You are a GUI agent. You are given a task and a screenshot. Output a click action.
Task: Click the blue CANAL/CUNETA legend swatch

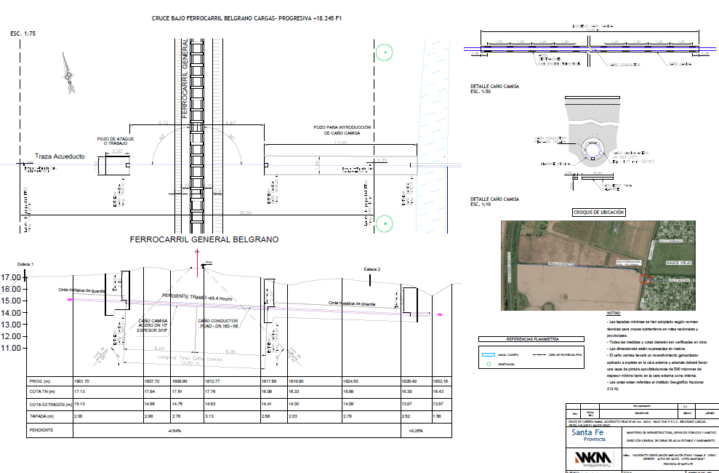tap(489, 354)
